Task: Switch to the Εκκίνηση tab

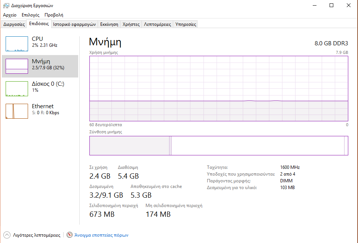Action: 109,24
